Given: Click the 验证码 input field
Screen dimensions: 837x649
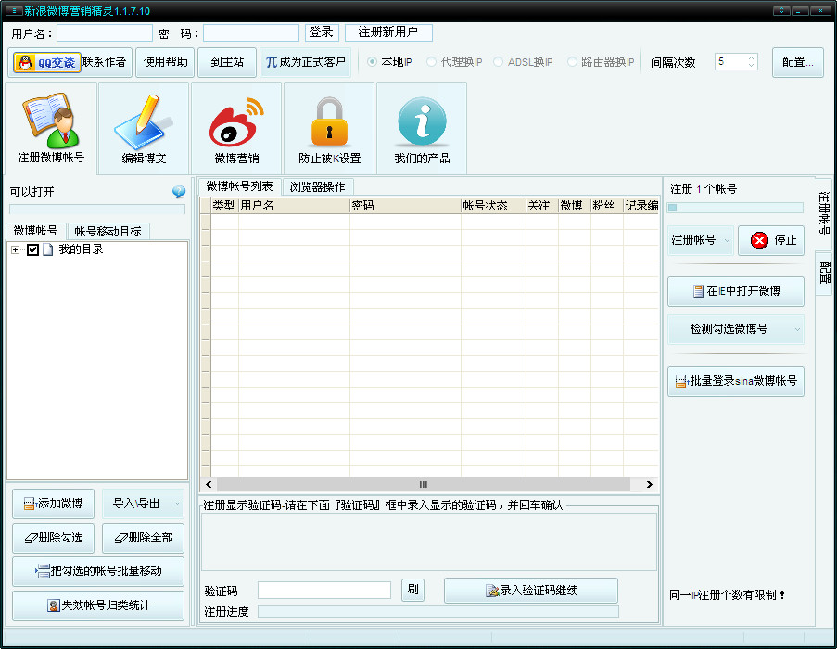Looking at the screenshot, I should pyautogui.click(x=324, y=591).
